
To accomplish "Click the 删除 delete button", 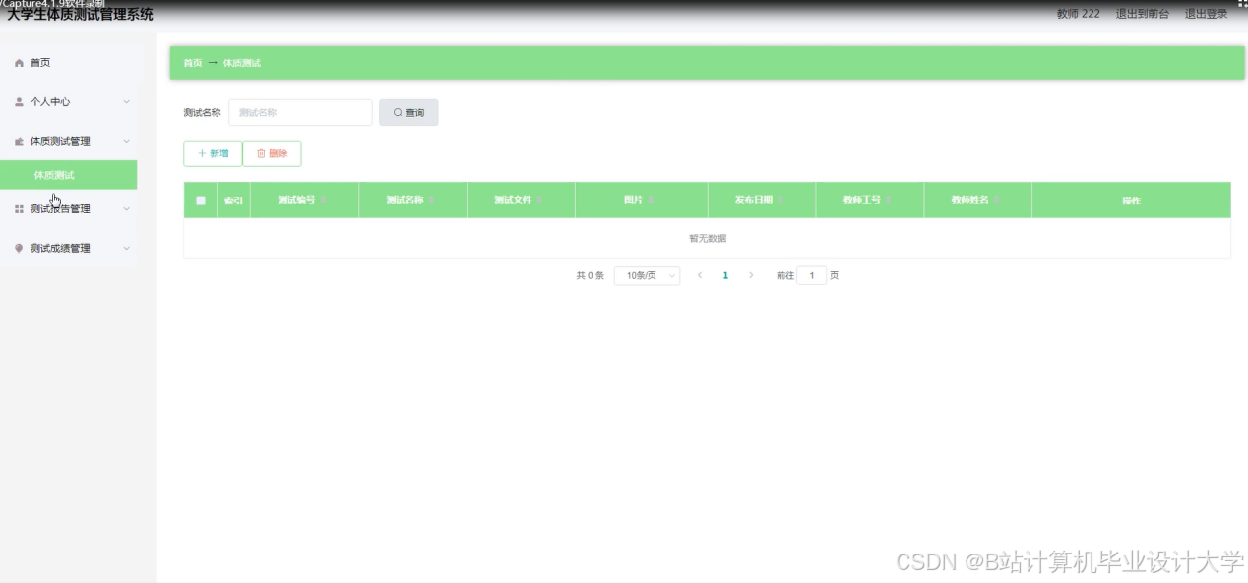I will click(x=272, y=153).
